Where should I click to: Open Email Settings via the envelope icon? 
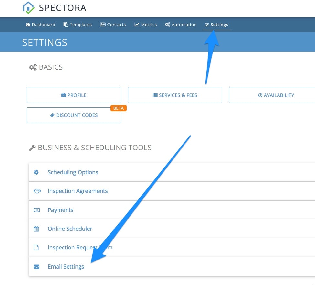click(x=36, y=266)
